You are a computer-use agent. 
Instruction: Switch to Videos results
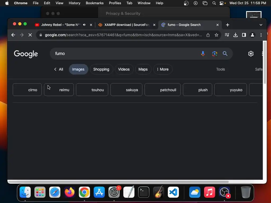[x=124, y=70]
